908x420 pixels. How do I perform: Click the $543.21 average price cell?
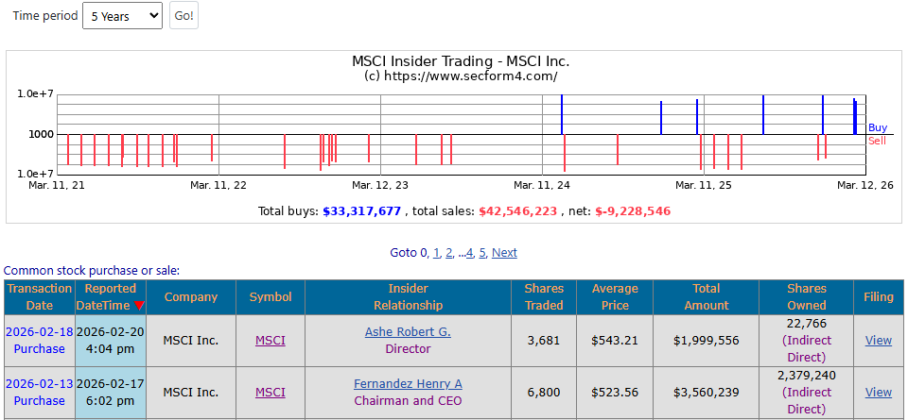point(615,341)
